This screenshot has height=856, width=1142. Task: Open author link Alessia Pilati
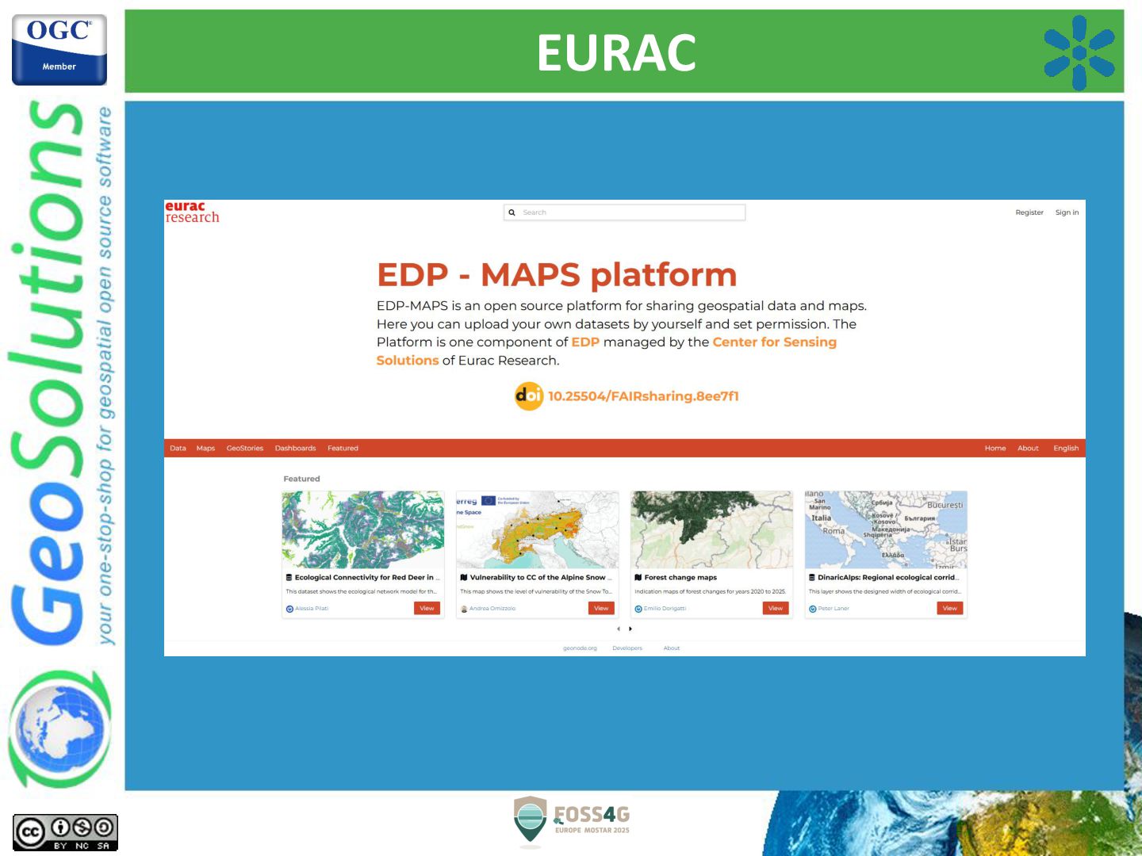312,609
